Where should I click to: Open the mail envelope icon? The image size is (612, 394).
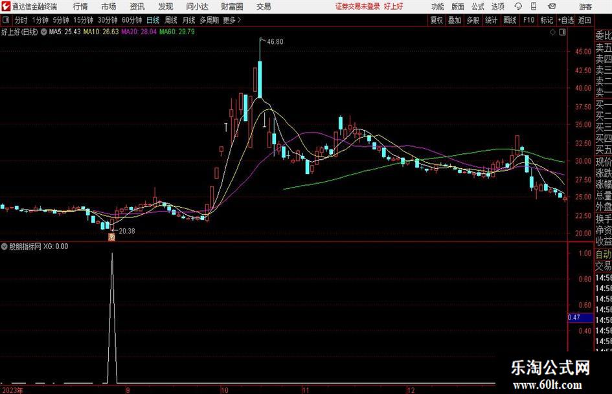(552, 6)
